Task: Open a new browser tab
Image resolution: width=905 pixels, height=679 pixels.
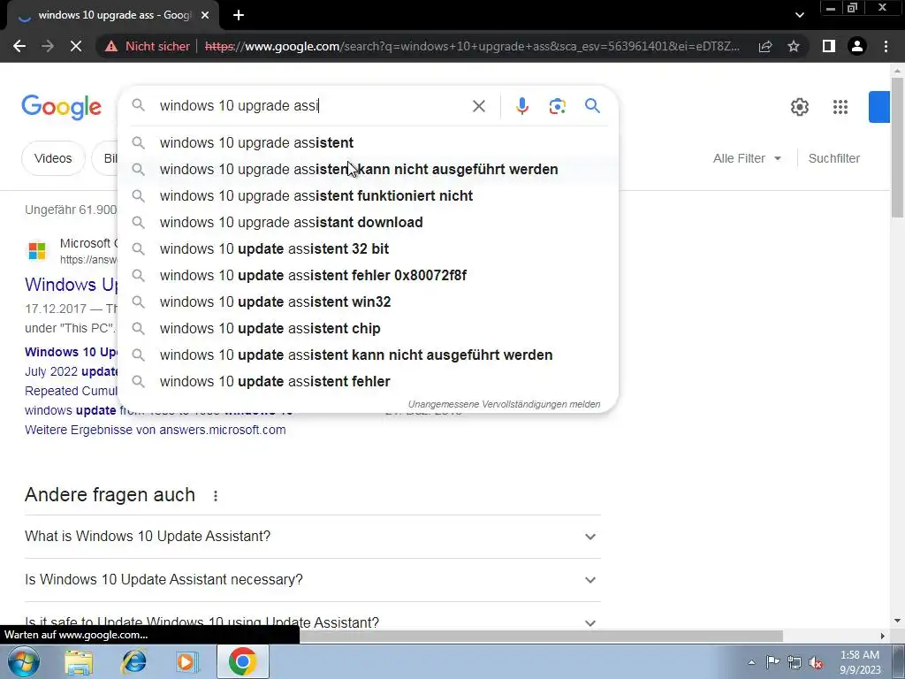Action: [x=239, y=16]
